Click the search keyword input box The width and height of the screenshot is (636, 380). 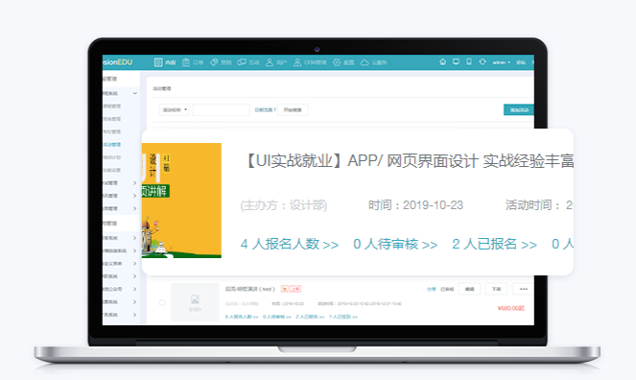(221, 110)
